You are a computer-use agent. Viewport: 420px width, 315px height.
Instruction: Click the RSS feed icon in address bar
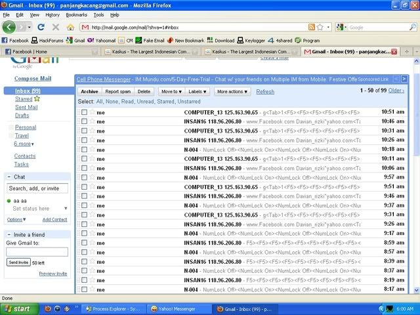312,27
